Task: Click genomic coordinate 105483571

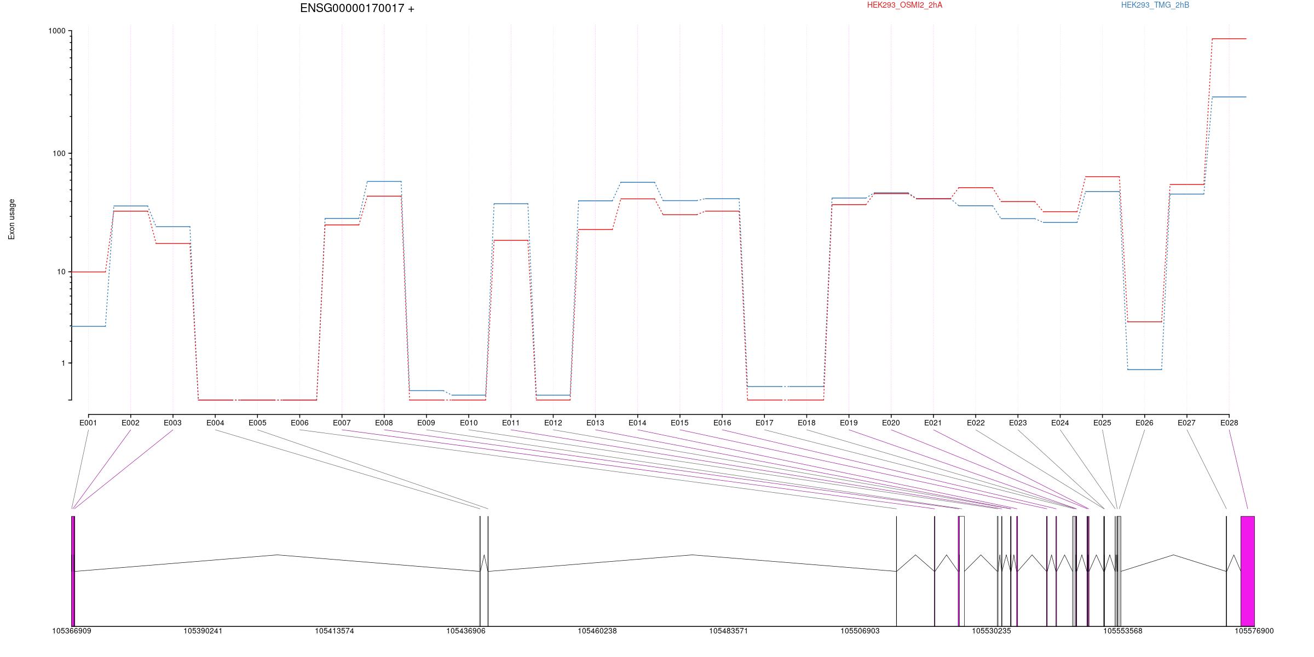Action: (729, 631)
